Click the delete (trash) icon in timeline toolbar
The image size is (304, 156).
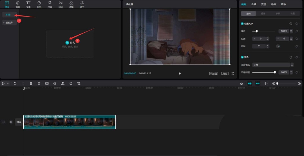tap(39, 84)
